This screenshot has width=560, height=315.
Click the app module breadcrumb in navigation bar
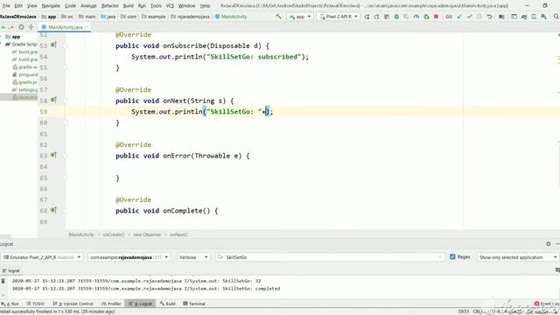tap(49, 17)
